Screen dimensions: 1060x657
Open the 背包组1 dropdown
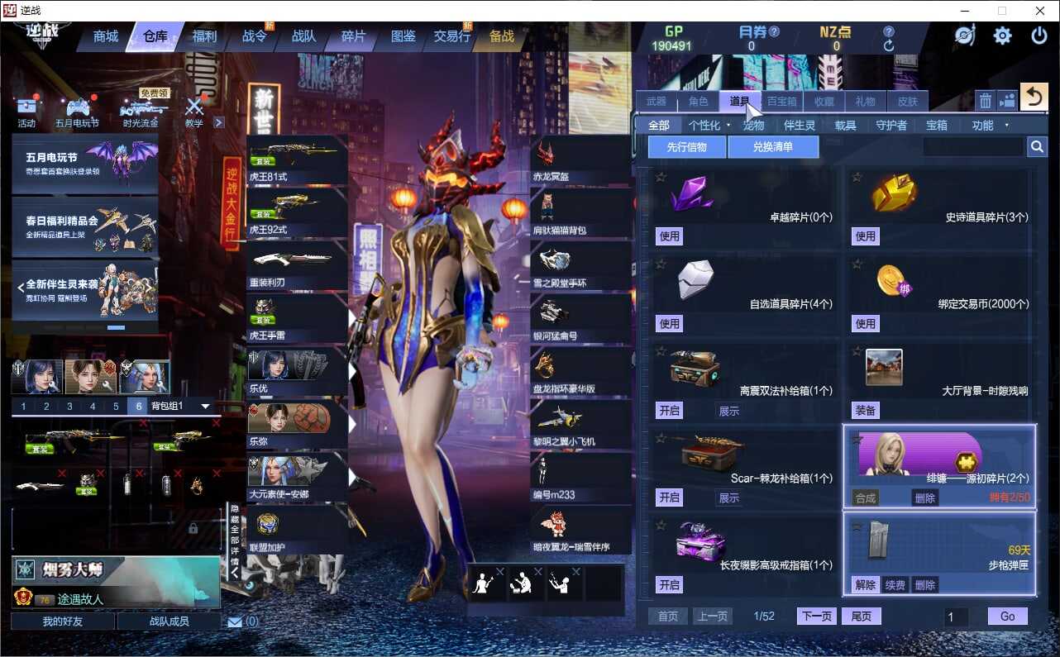point(205,407)
